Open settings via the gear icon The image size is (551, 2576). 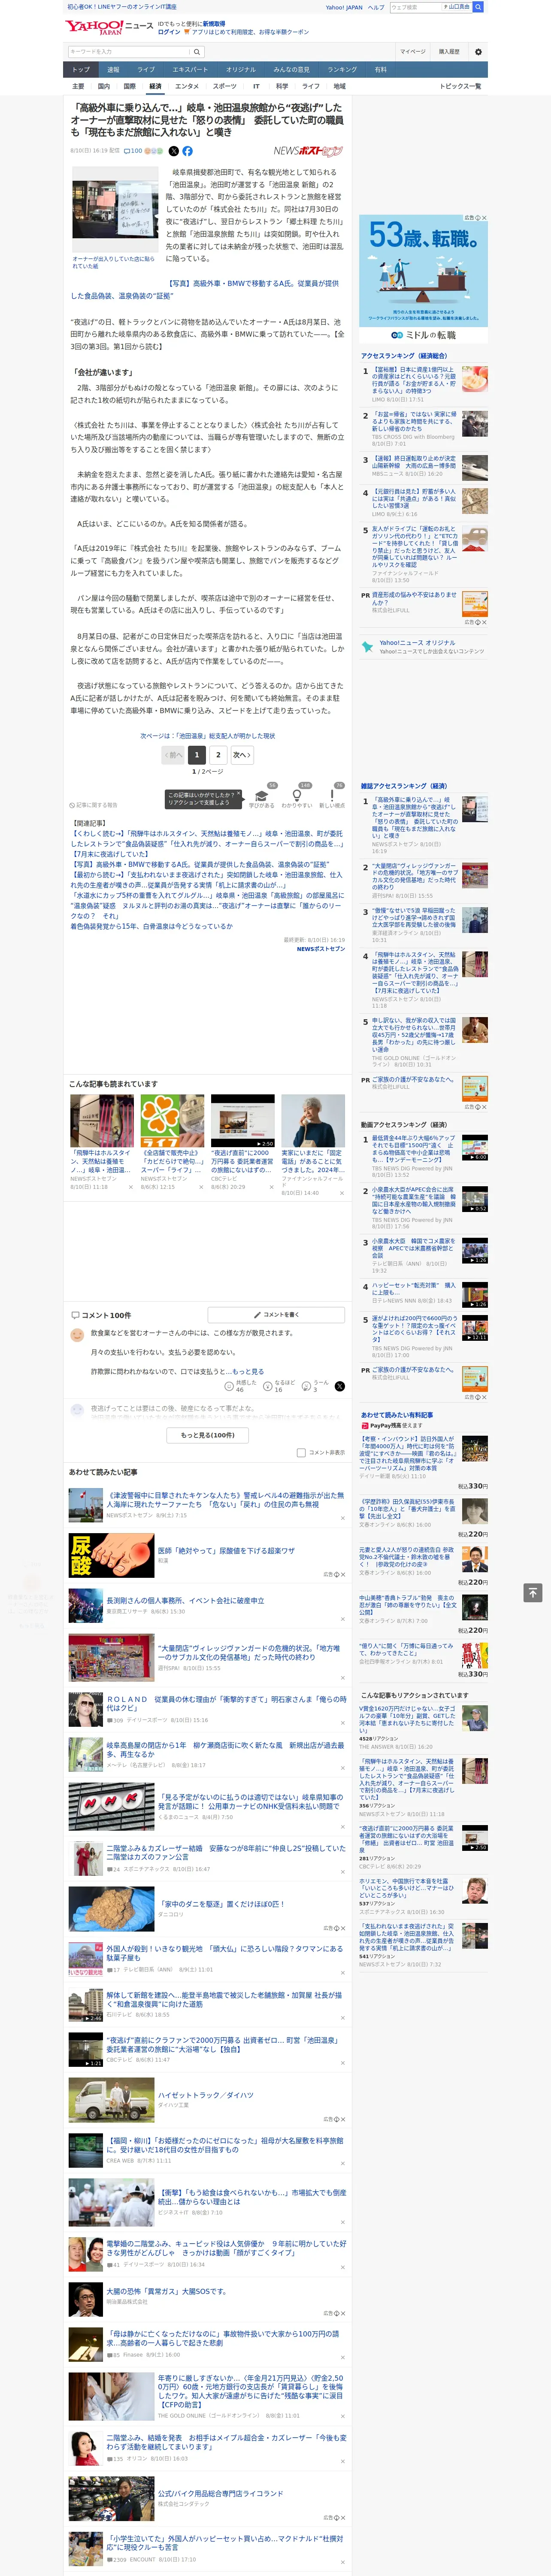478,52
